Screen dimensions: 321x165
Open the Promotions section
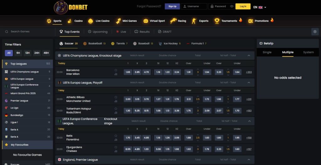[261, 21]
